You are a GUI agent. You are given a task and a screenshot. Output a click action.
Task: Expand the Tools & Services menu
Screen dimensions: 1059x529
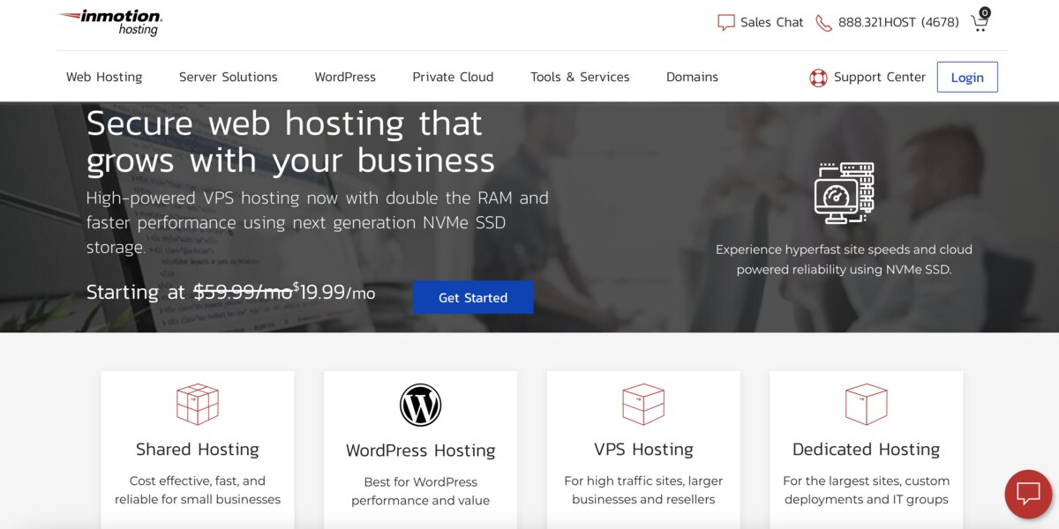(580, 77)
